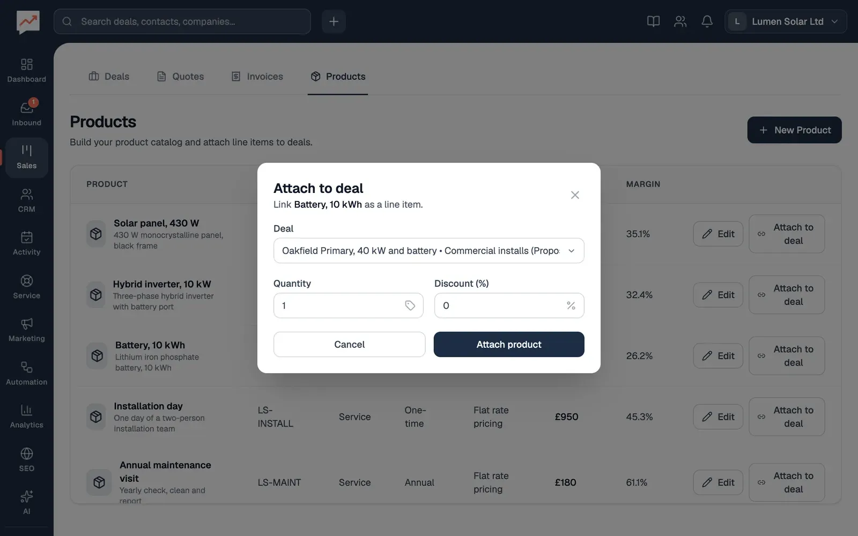The height and width of the screenshot is (536, 858).
Task: Focus the Discount percentage input
Action: 509,306
